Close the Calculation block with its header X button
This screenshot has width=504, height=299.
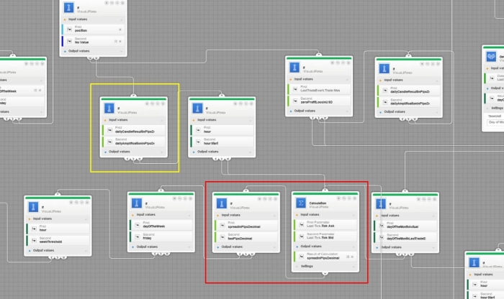354,198
